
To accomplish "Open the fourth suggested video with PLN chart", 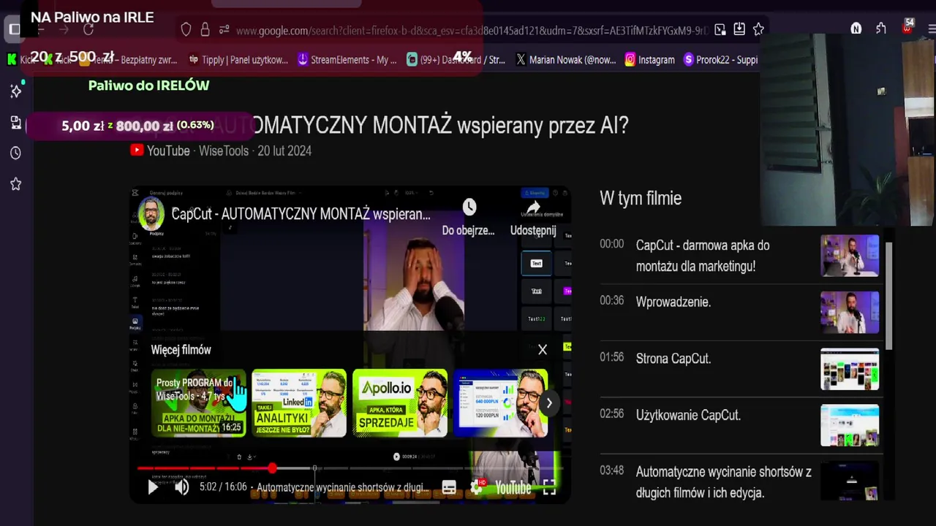I will (500, 403).
